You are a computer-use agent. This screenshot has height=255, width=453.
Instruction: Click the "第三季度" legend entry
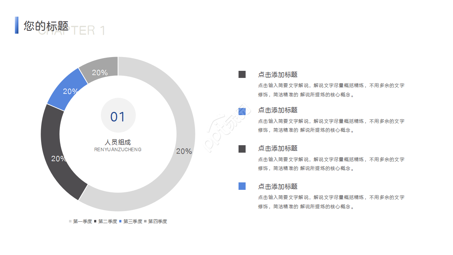[x=131, y=221]
